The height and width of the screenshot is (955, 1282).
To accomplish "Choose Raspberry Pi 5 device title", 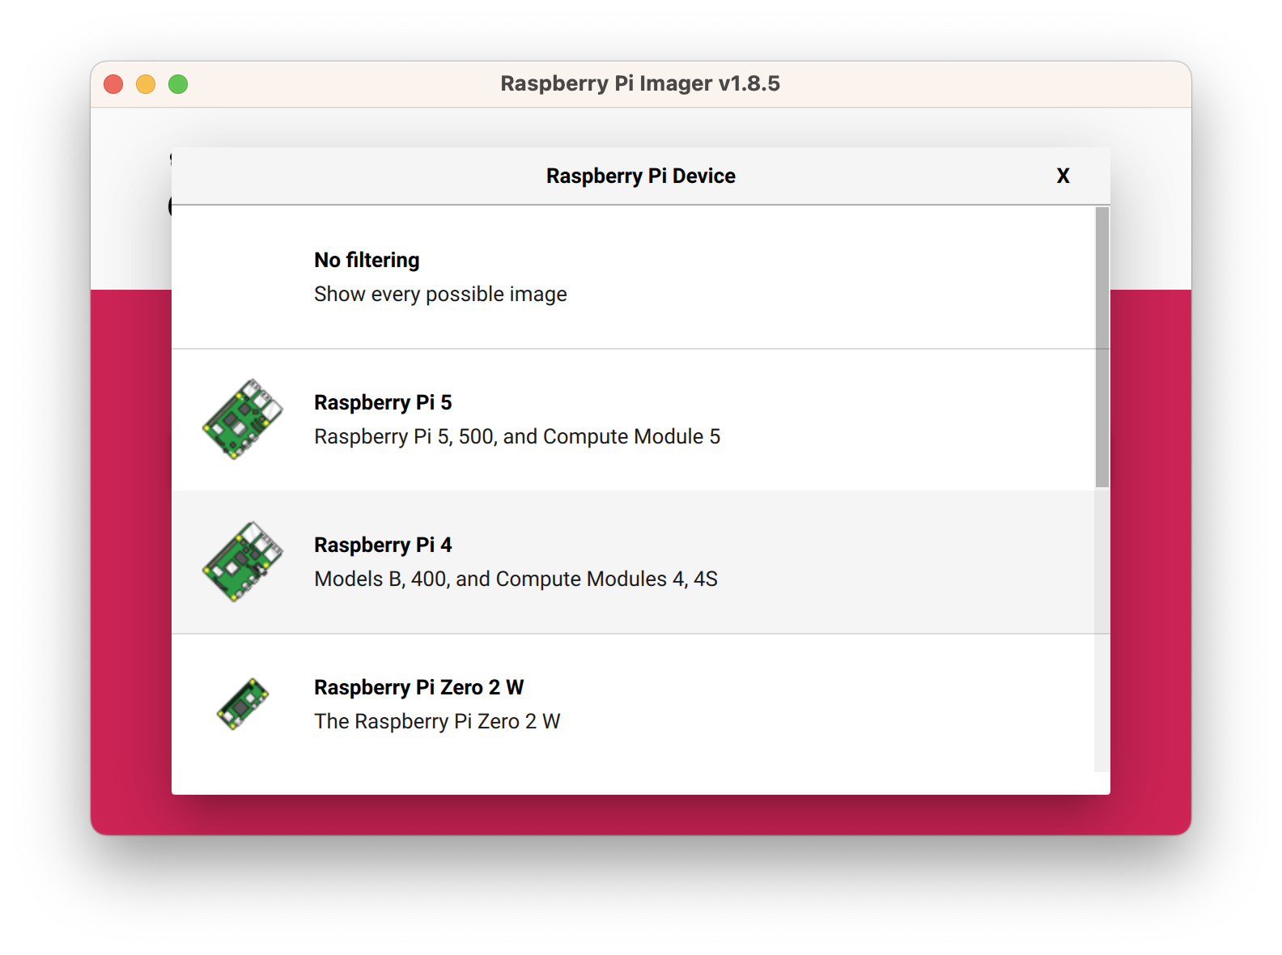I will 383,402.
